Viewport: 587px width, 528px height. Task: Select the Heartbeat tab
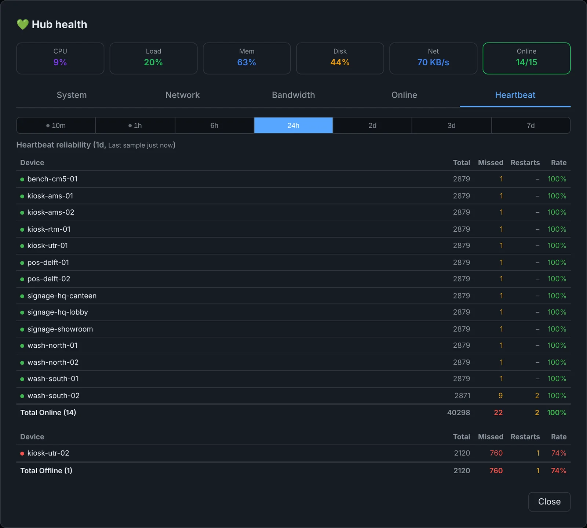pos(515,95)
